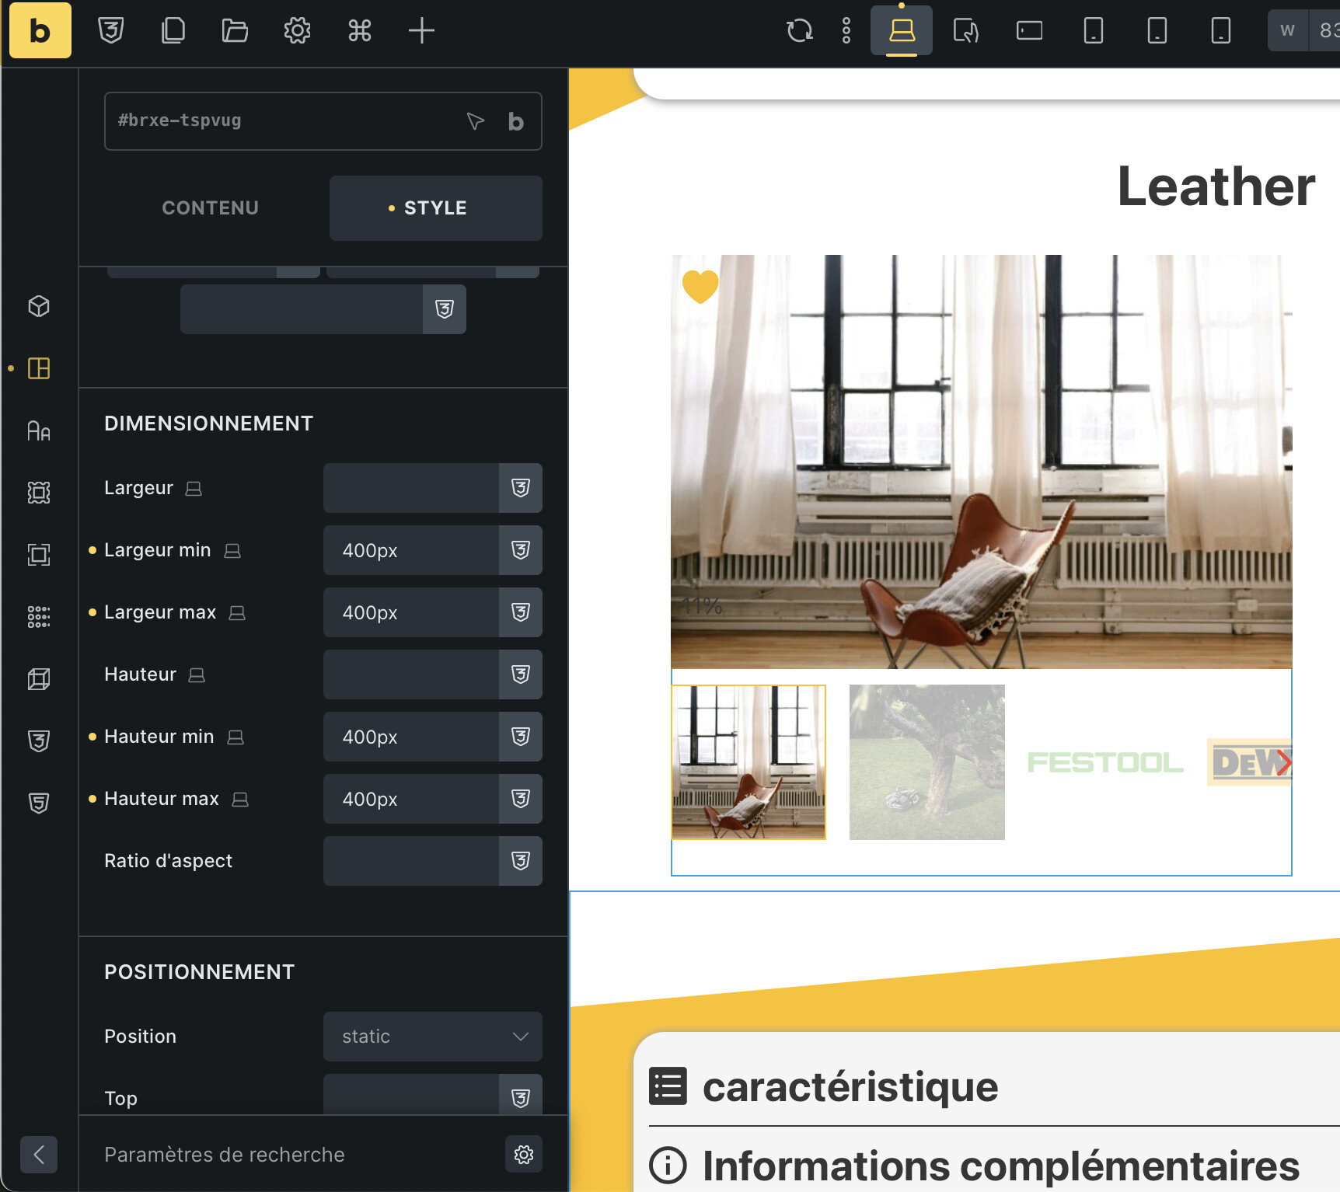The width and height of the screenshot is (1340, 1192).
Task: Open the Position static dropdown
Action: point(433,1037)
